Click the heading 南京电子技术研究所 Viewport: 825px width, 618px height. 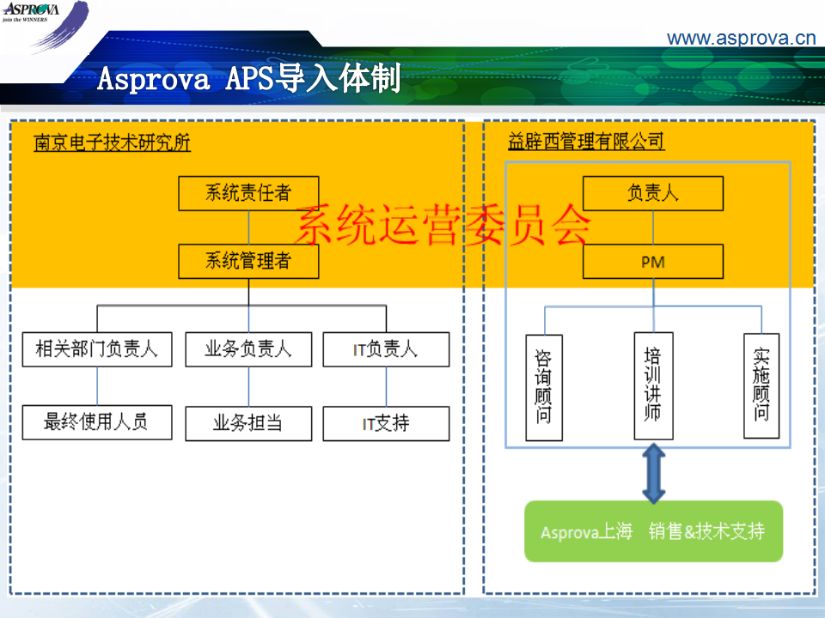[112, 142]
